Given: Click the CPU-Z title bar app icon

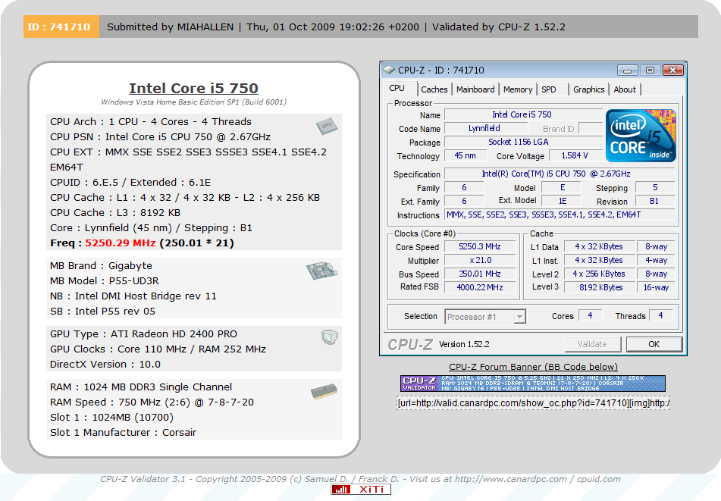Looking at the screenshot, I should point(389,70).
